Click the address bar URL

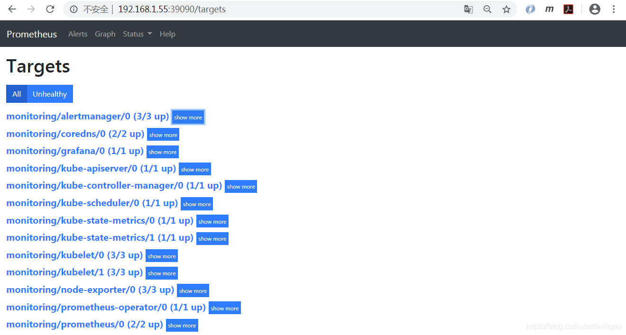(172, 9)
